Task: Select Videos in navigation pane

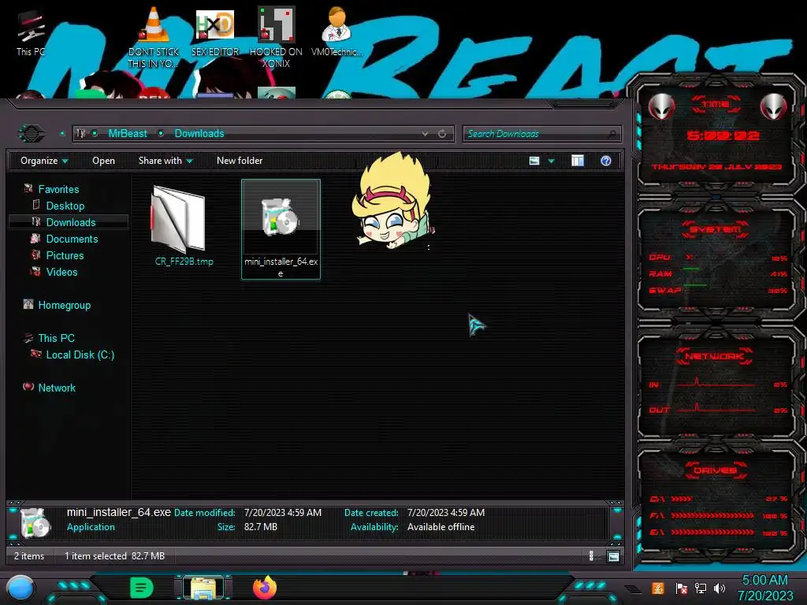Action: pos(61,272)
